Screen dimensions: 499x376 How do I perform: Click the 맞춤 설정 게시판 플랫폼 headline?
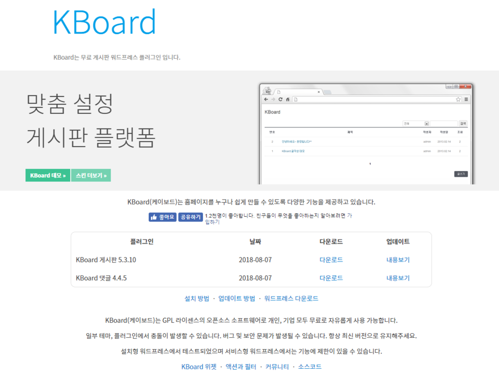pyautogui.click(x=91, y=121)
